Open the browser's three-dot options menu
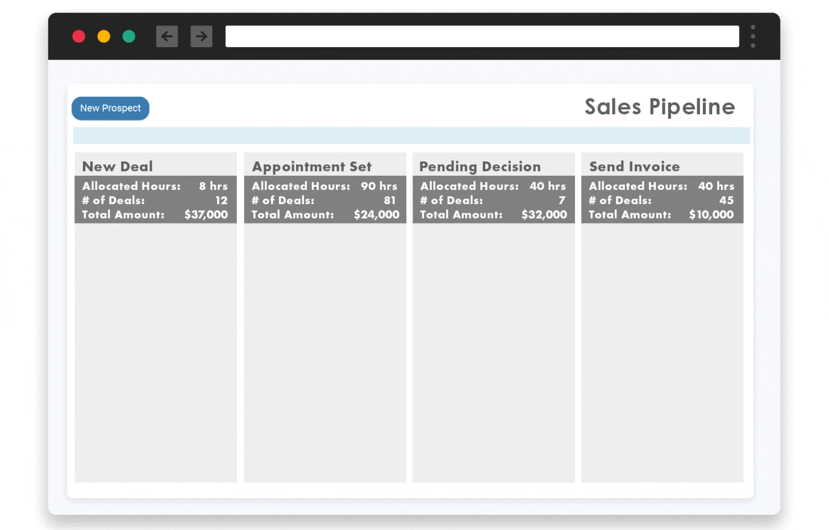Screen dimensions: 829x530 (752, 36)
